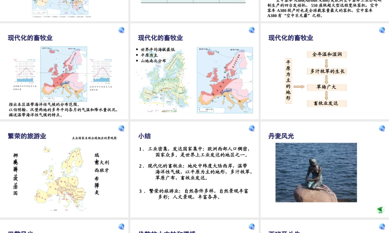Click the partial table on top middle slide

(x=193, y=2)
